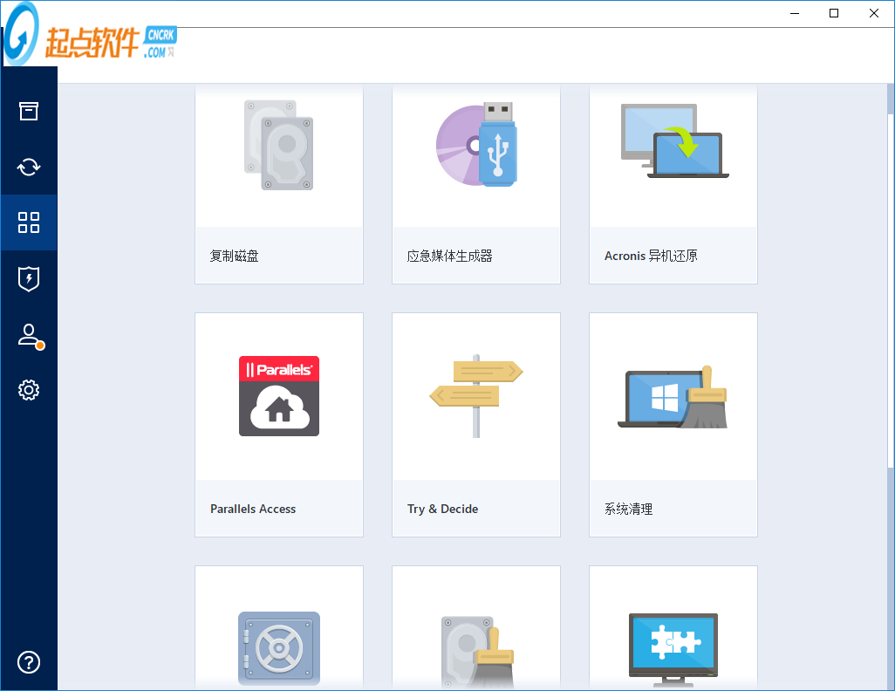Open the Backup section in the sidebar
The image size is (895, 691).
tap(29, 112)
